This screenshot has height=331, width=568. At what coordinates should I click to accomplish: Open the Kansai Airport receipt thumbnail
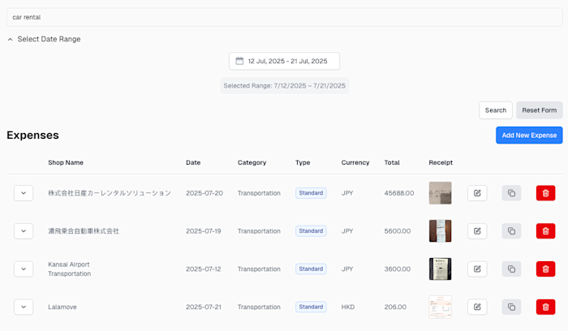point(440,269)
